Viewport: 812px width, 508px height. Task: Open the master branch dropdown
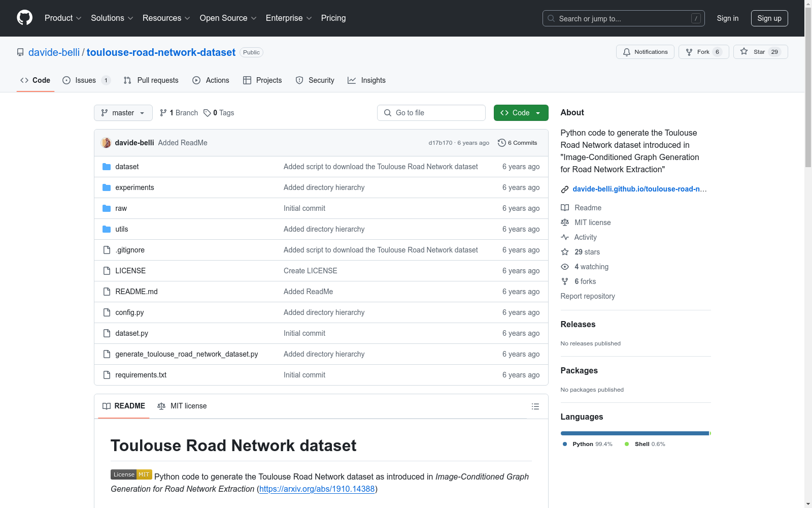pos(123,113)
